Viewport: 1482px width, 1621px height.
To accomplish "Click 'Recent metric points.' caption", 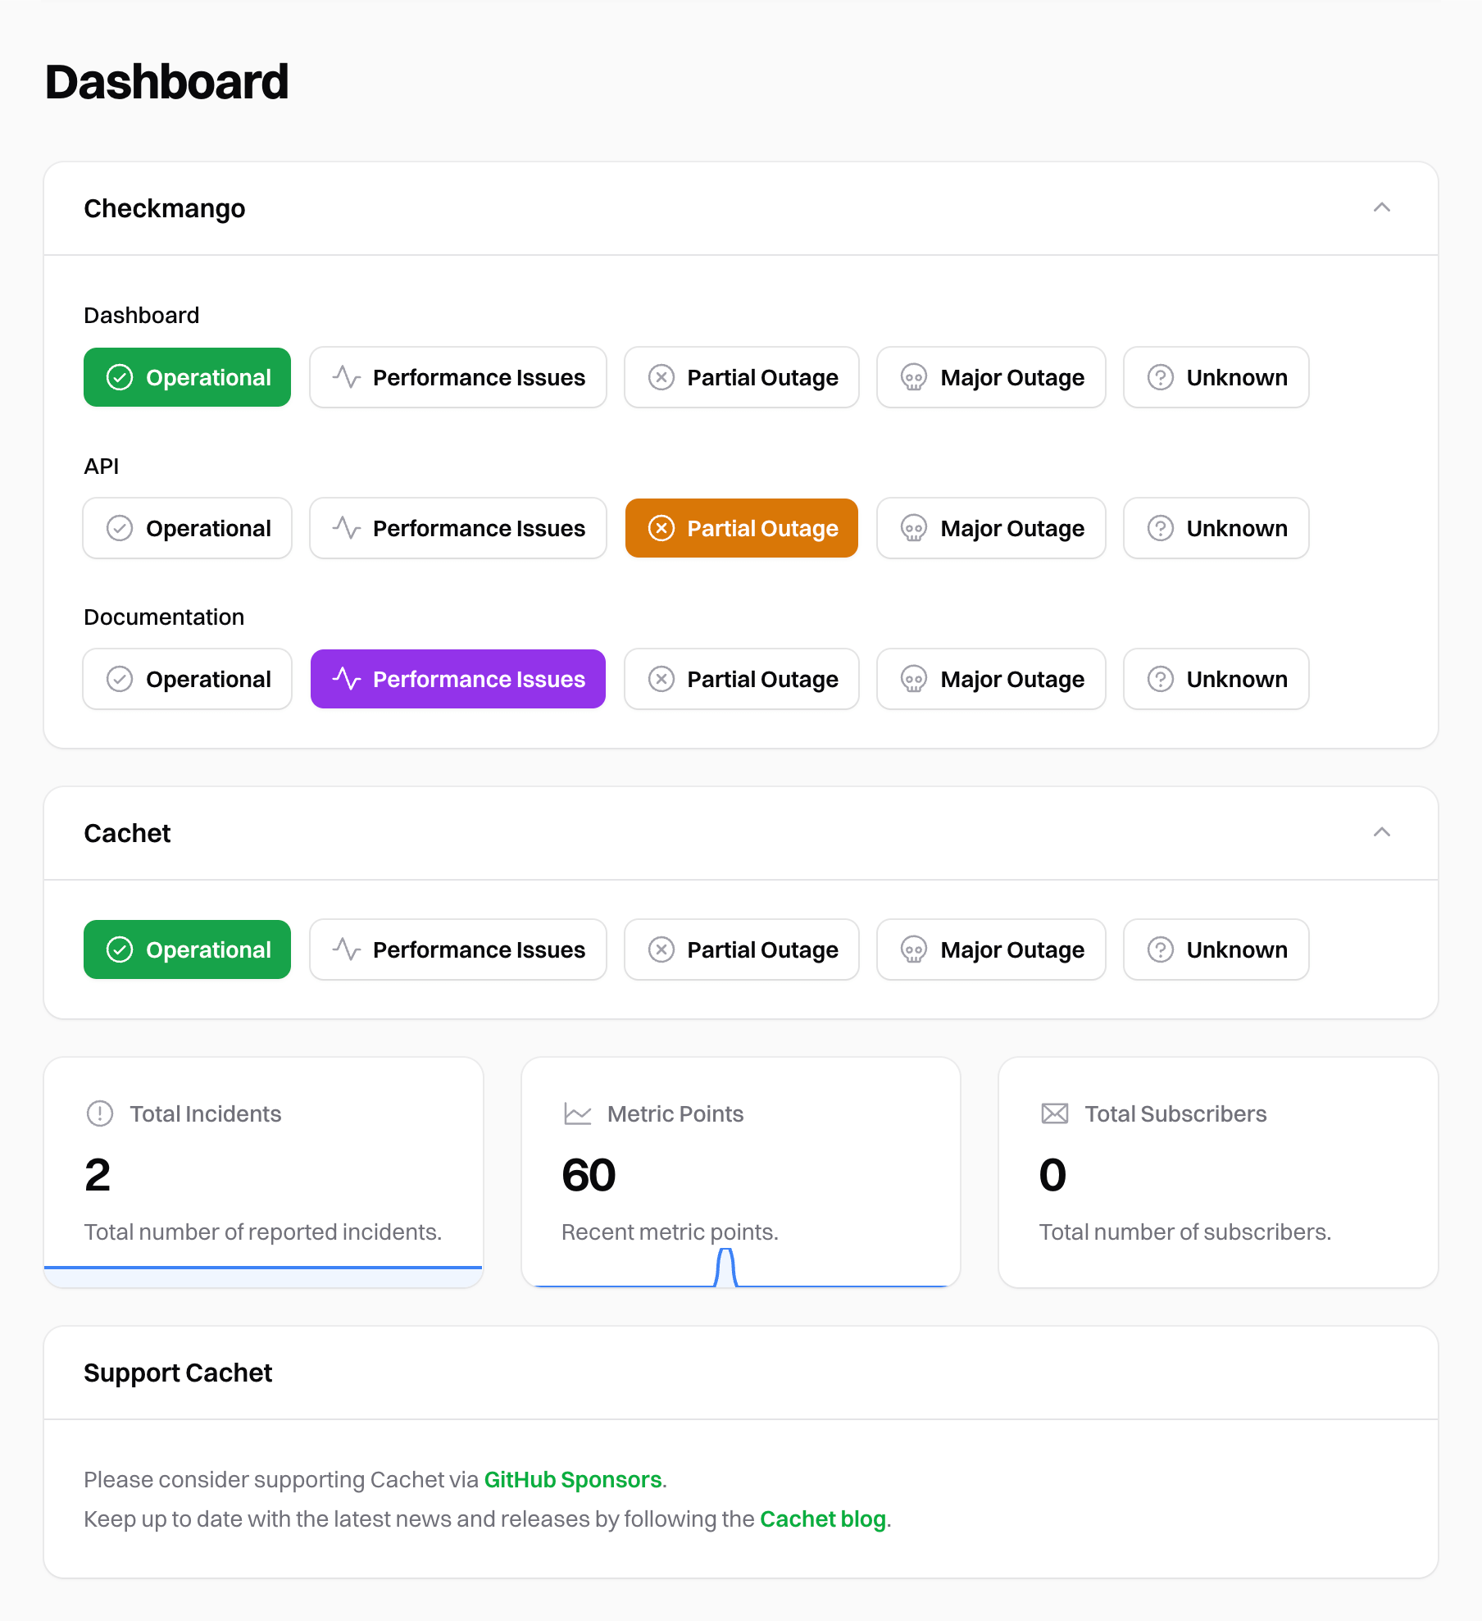I will (670, 1232).
